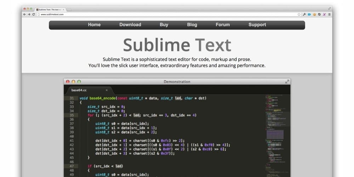Open the Home navigation link
This screenshot has height=177, width=354.
(94, 25)
